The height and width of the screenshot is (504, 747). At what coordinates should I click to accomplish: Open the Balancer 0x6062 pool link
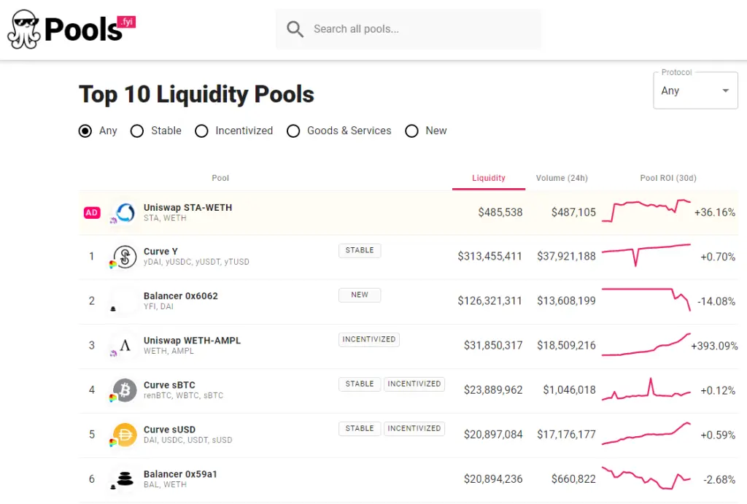181,296
